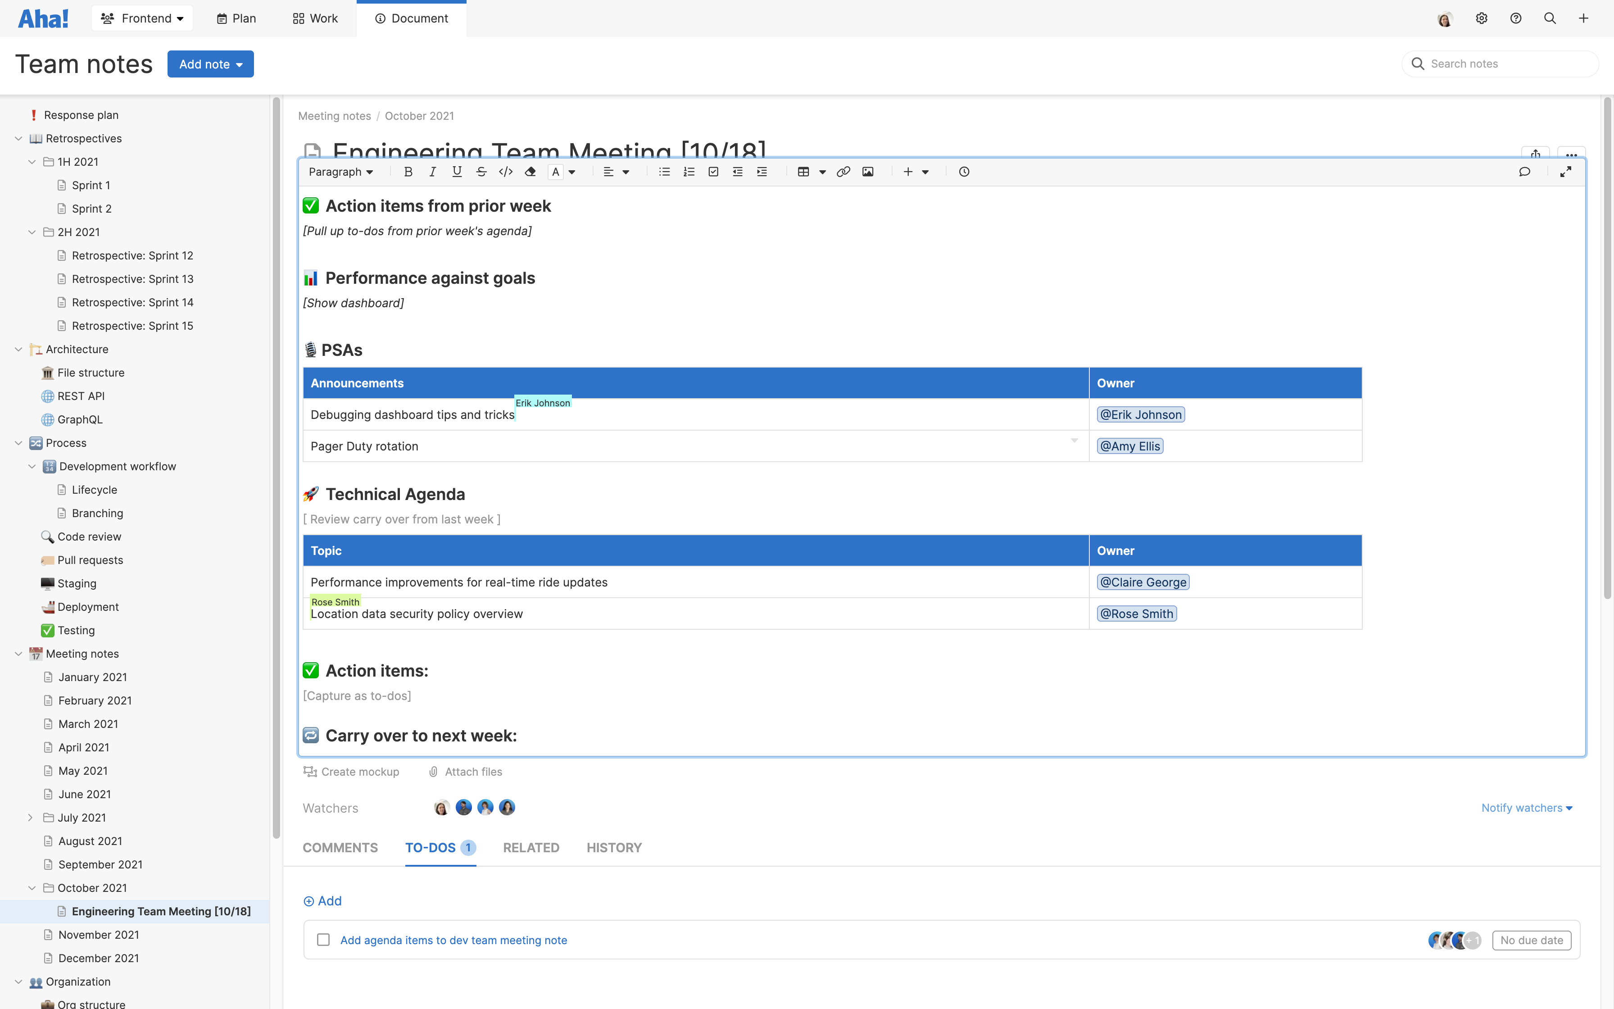Click the Add note button
The height and width of the screenshot is (1009, 1614).
(211, 64)
